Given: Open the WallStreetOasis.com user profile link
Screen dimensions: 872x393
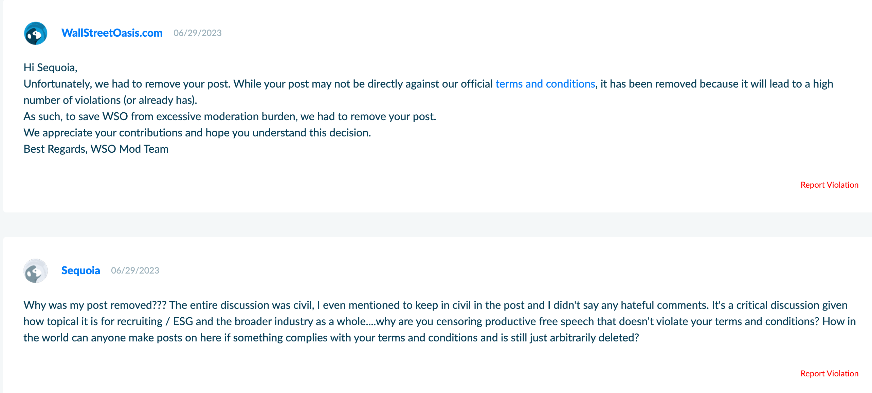Looking at the screenshot, I should 112,33.
